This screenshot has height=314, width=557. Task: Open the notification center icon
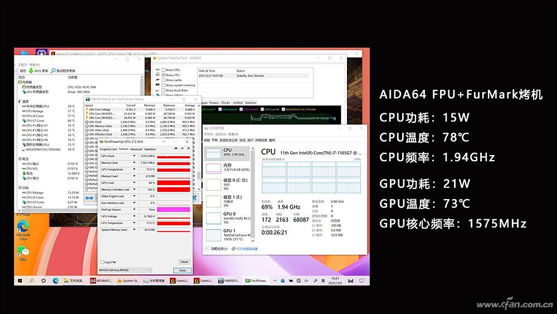[x=361, y=281]
